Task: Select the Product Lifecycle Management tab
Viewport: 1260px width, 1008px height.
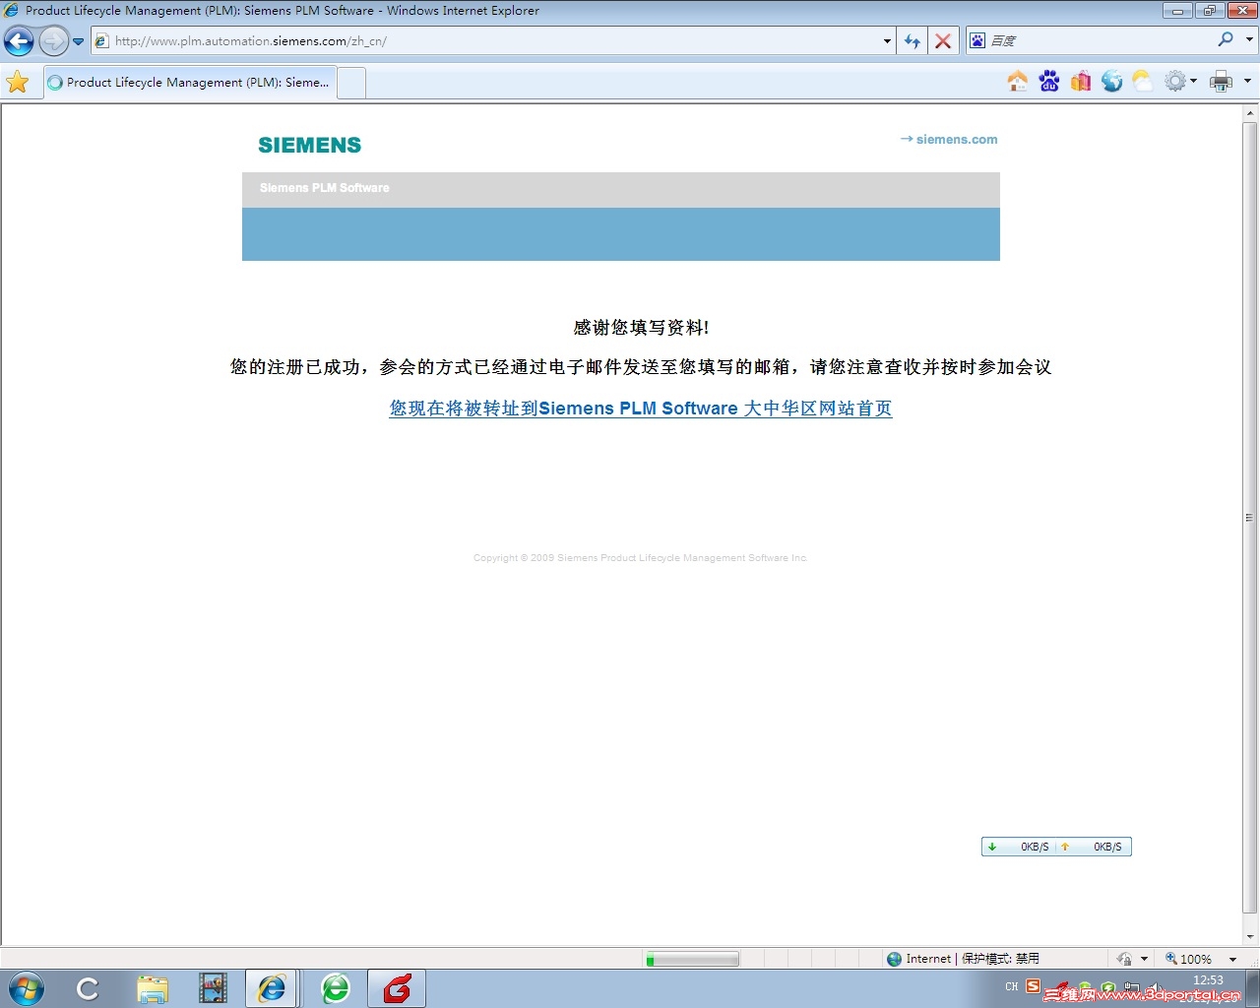Action: tap(190, 83)
